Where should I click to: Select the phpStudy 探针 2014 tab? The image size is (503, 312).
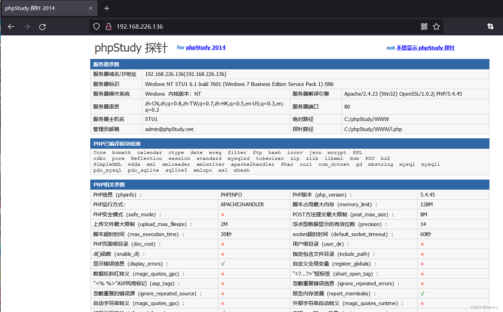(x=49, y=8)
